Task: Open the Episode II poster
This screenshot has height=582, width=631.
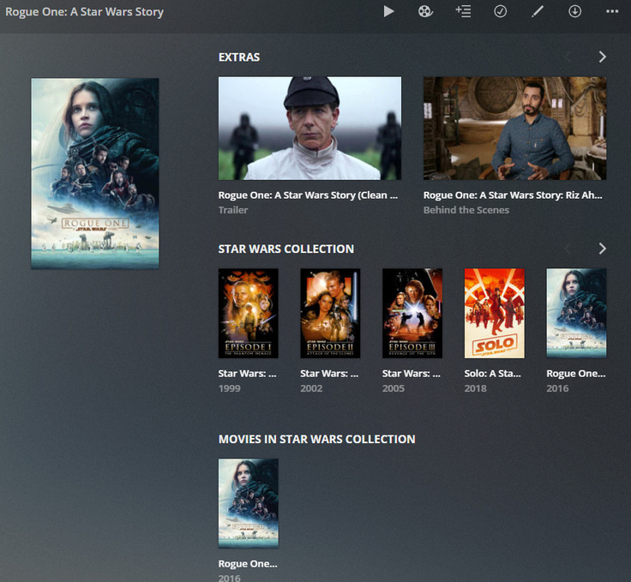Action: [330, 314]
